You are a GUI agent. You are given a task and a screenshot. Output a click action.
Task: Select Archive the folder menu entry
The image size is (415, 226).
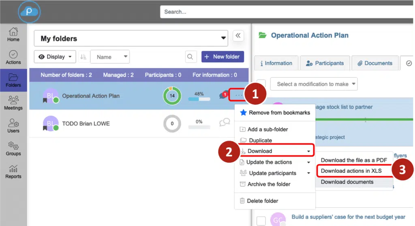pos(269,184)
